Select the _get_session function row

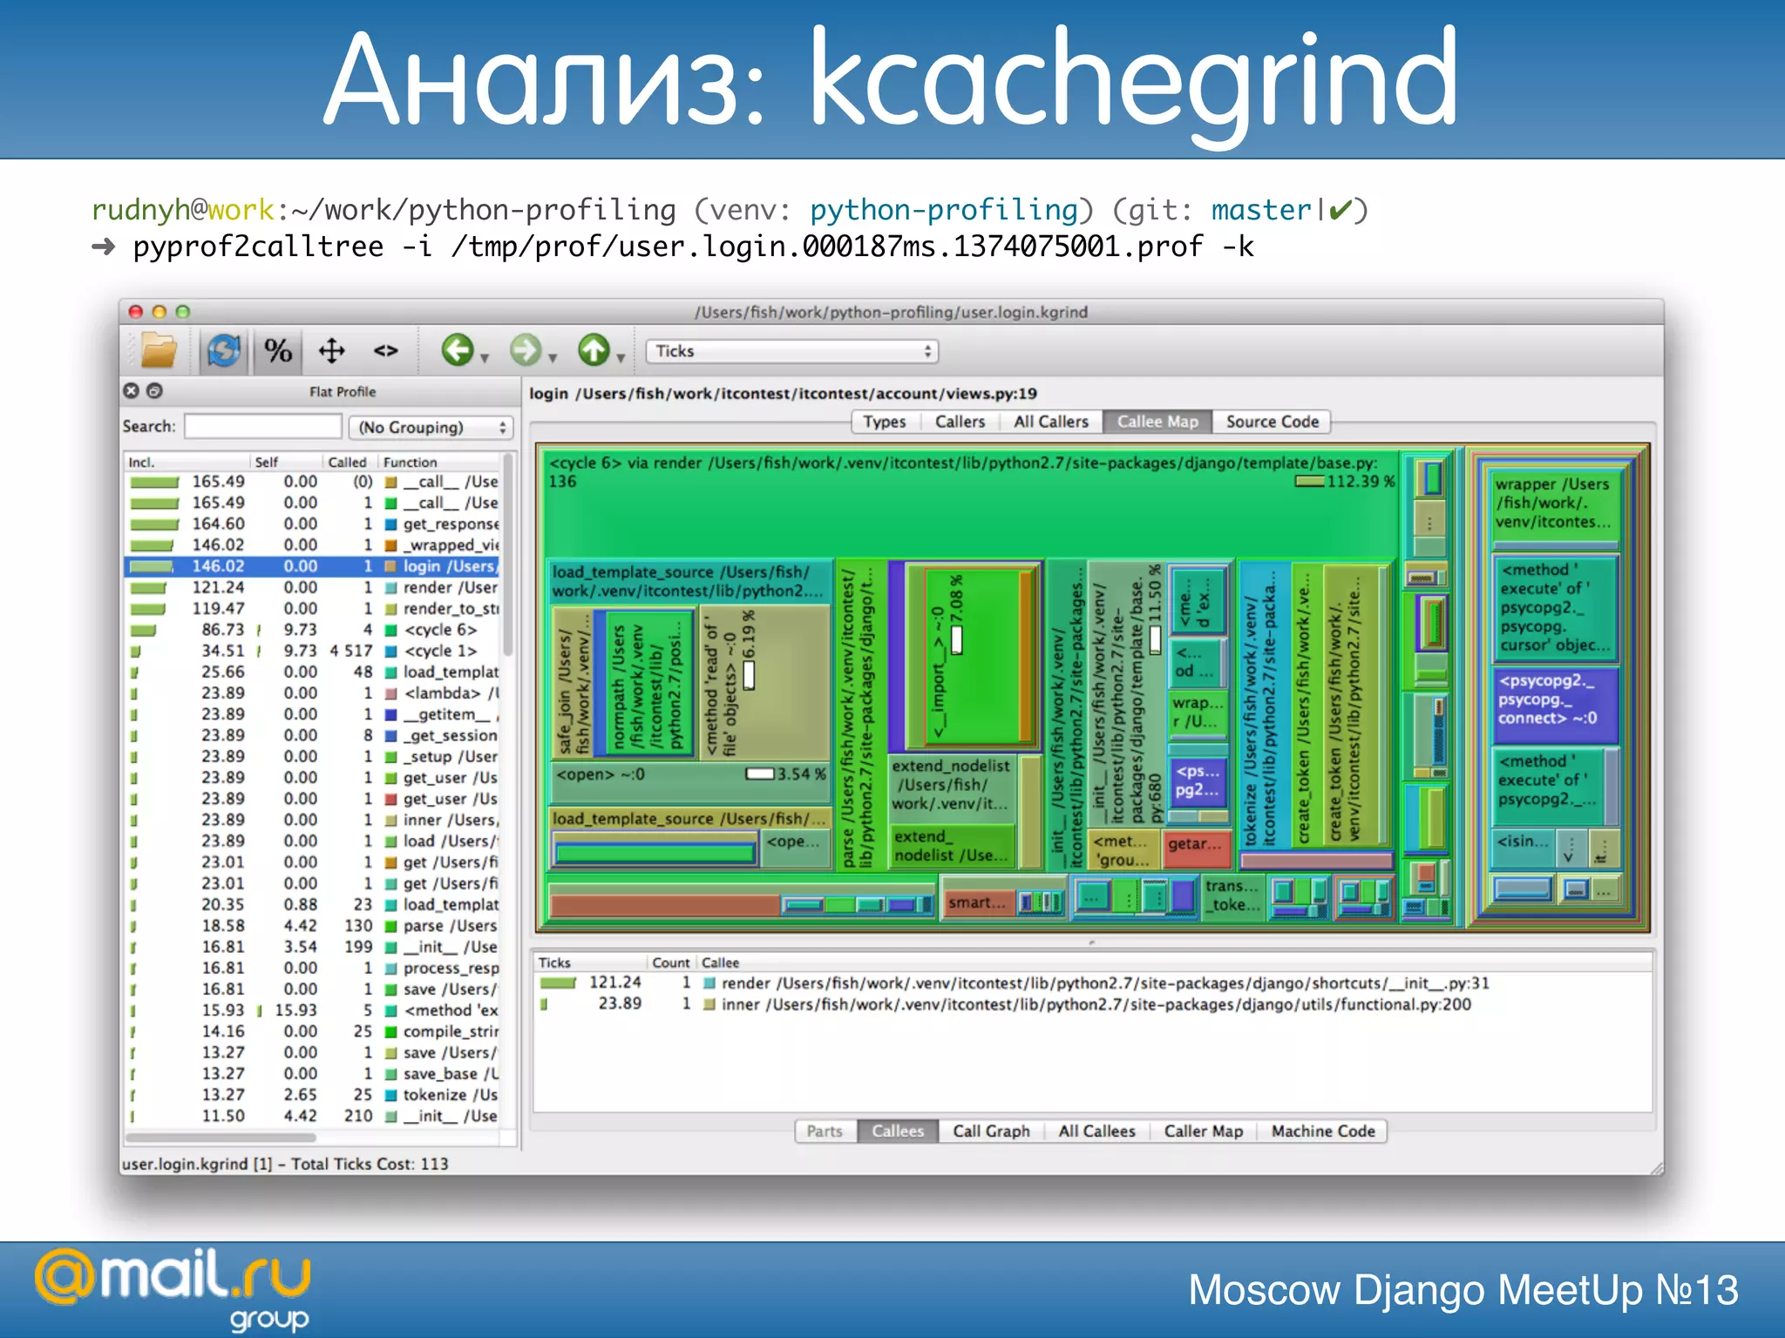(313, 735)
